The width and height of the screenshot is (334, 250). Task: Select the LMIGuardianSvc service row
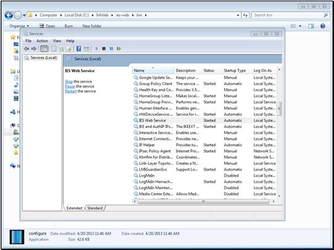[204, 169]
